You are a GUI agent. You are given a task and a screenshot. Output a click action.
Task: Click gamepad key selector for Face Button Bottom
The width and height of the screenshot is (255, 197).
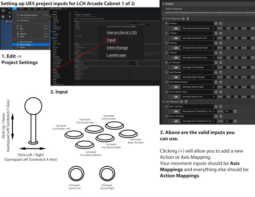[x=176, y=28]
